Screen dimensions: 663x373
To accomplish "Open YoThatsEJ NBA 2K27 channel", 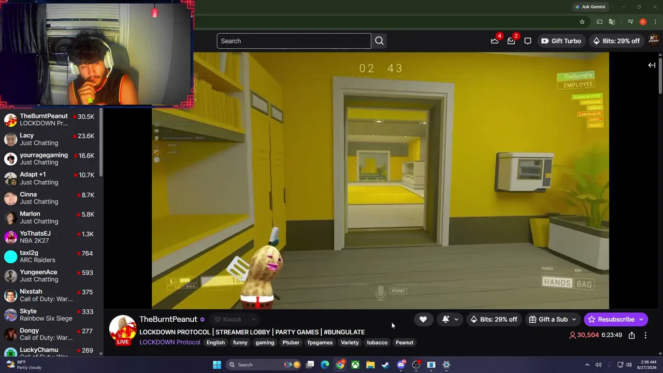I will (51, 237).
